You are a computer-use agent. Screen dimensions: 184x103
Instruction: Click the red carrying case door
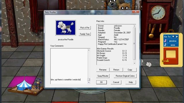click(x=171, y=56)
